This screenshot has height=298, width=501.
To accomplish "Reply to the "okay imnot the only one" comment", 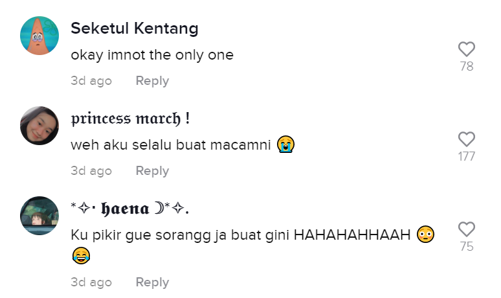I will coord(152,81).
